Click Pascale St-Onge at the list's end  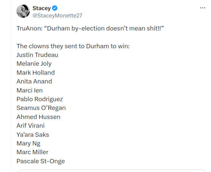coord(40,161)
